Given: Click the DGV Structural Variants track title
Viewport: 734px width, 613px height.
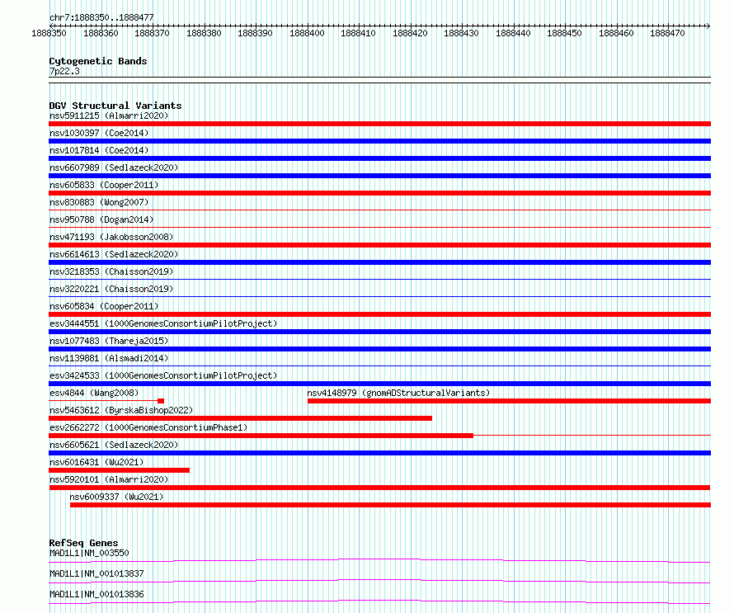Looking at the screenshot, I should (x=115, y=106).
